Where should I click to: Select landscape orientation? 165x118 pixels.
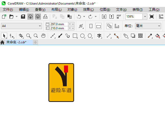point(98,26)
